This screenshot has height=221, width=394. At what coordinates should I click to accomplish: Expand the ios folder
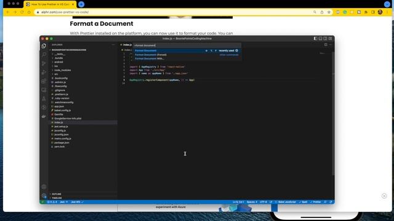point(83,66)
